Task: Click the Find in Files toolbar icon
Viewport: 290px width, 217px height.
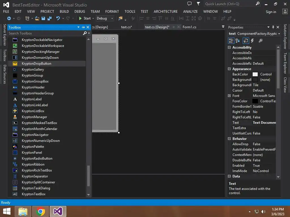Action: [x=120, y=18]
